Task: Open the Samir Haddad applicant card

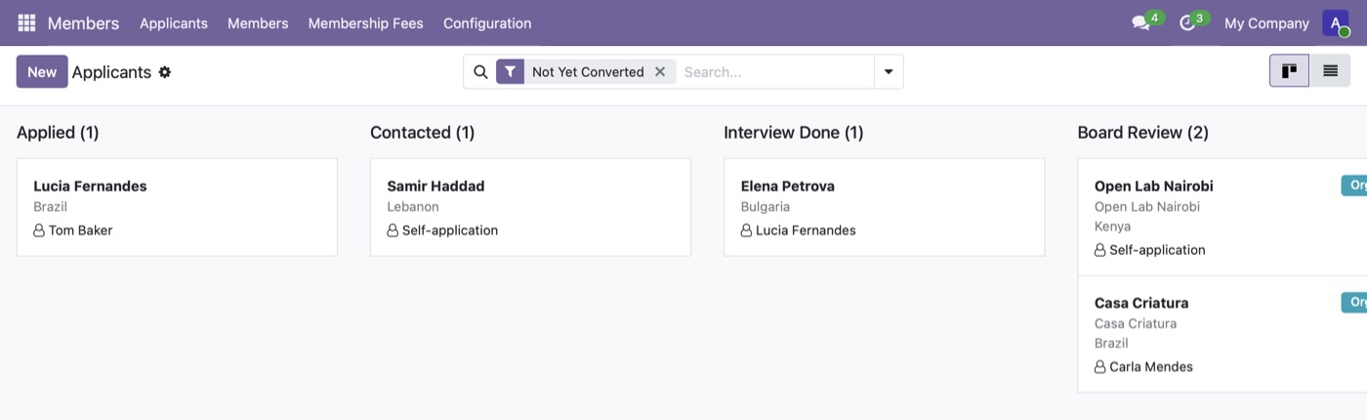Action: click(x=530, y=207)
